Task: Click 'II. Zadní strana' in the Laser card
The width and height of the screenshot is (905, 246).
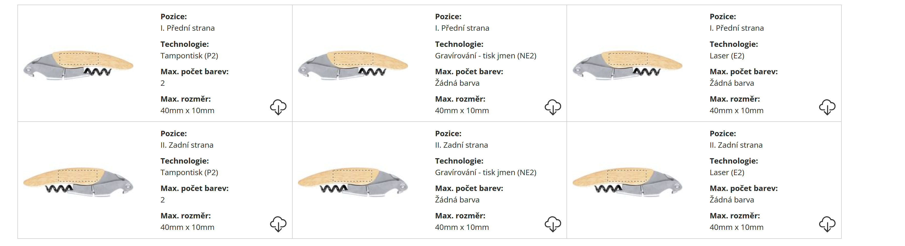Action: 736,145
